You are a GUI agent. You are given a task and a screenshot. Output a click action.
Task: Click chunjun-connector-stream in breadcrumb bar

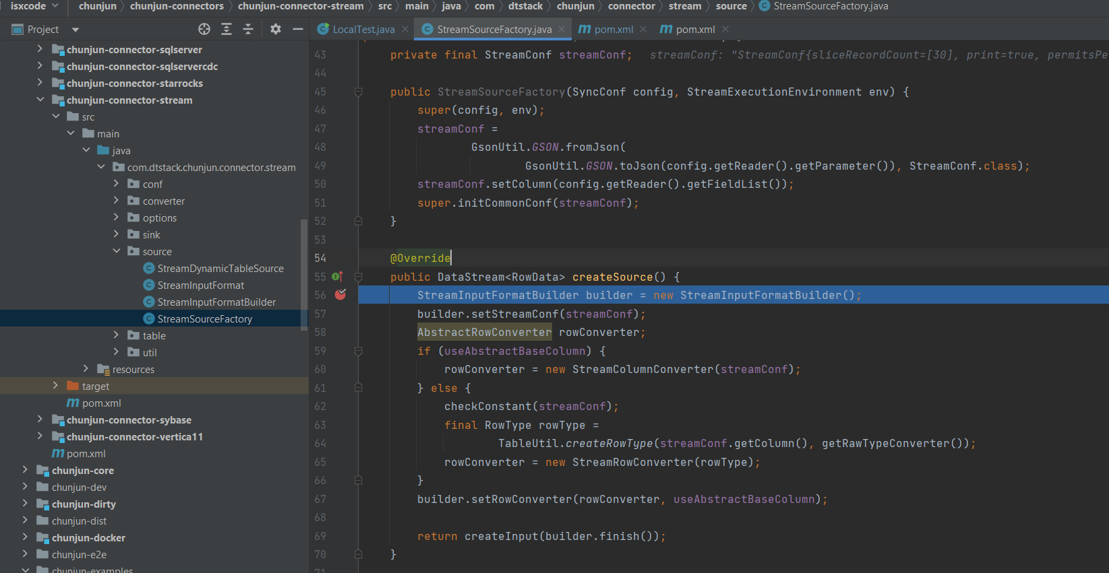301,6
